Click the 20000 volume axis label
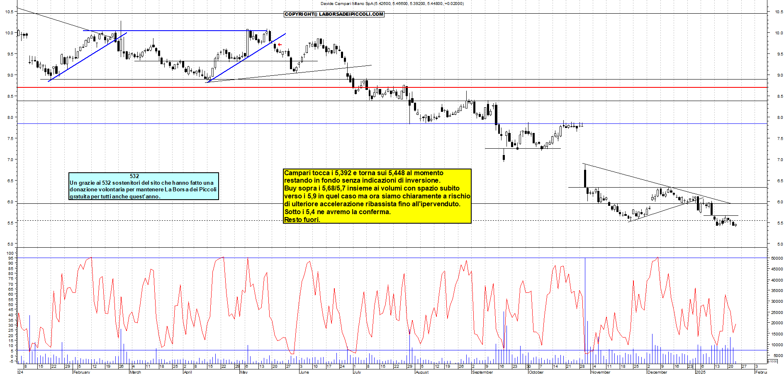 tap(777, 323)
